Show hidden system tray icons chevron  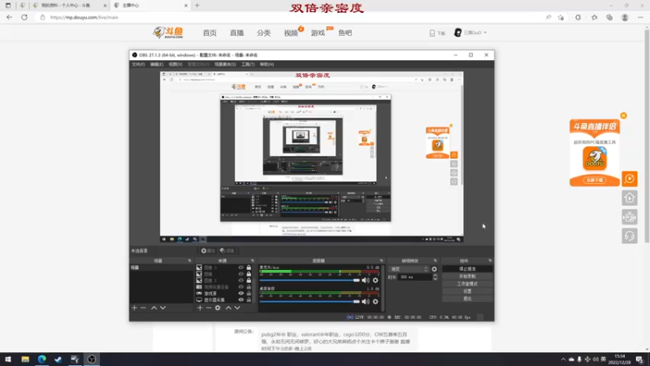point(563,359)
